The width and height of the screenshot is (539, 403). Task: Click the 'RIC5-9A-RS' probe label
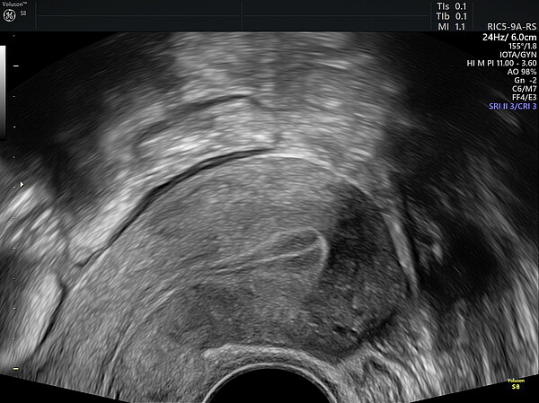(x=512, y=27)
